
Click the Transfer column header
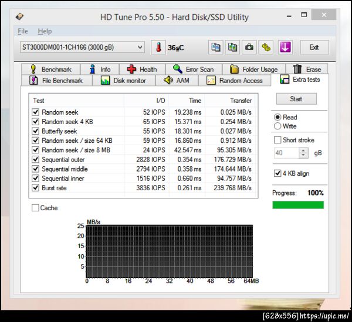point(230,101)
